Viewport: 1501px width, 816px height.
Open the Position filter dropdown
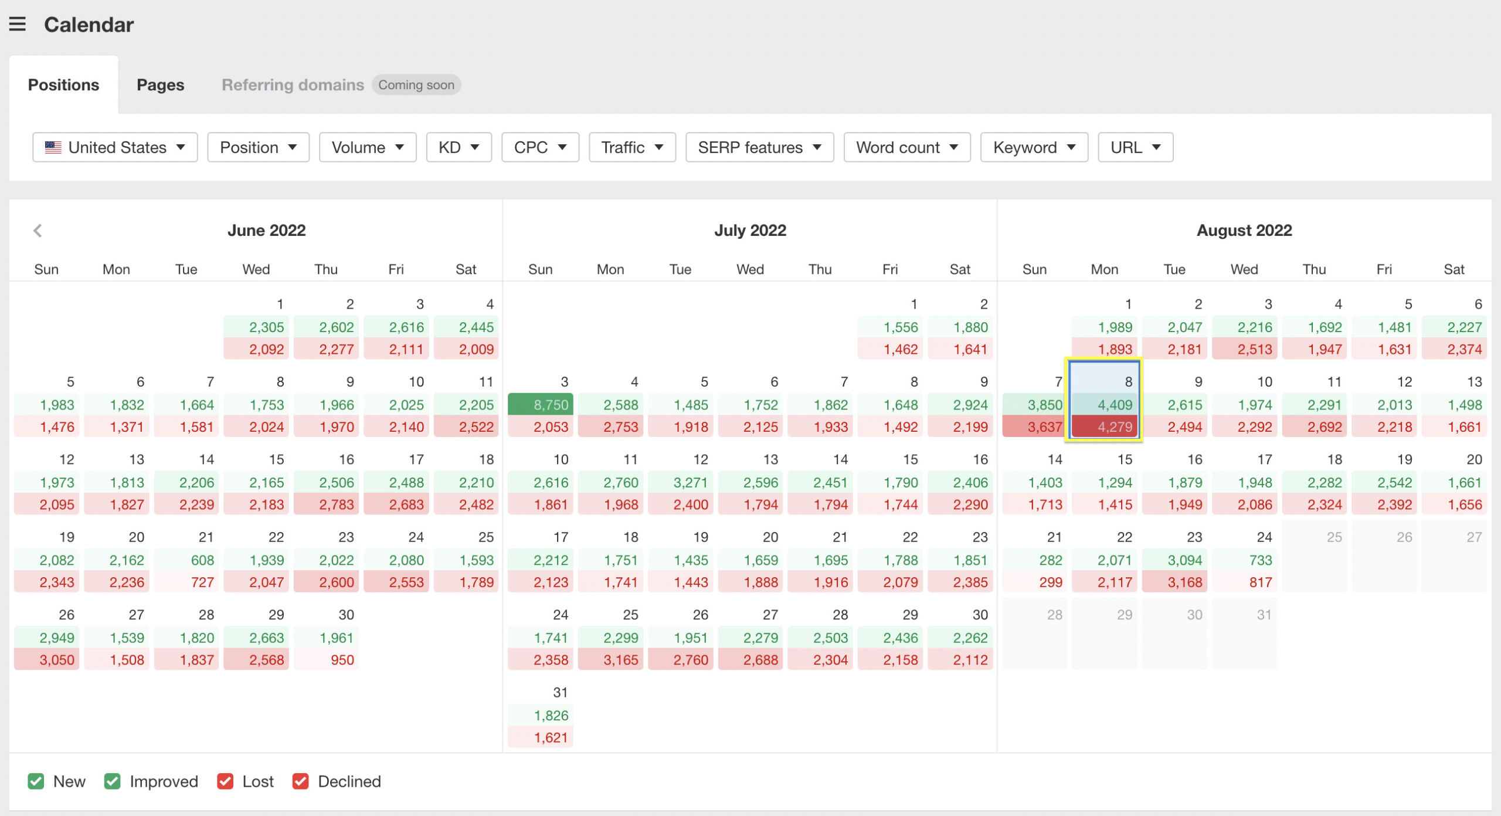[256, 148]
